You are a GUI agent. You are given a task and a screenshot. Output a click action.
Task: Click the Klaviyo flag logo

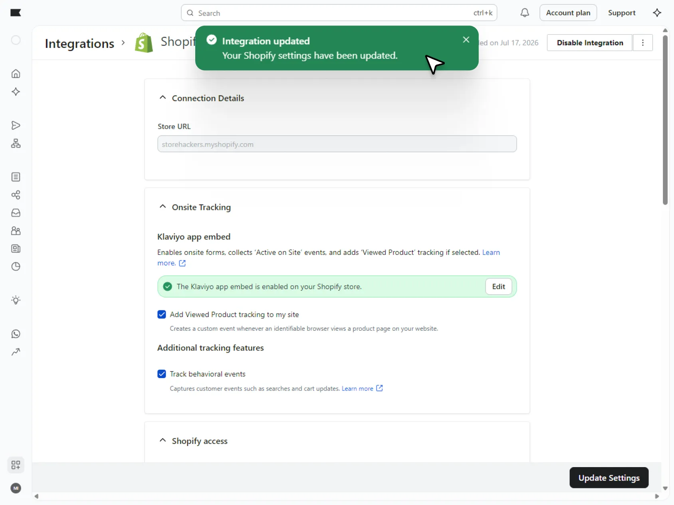(16, 13)
